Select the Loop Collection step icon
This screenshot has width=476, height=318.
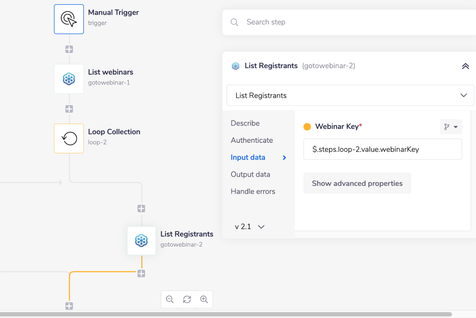click(x=69, y=138)
